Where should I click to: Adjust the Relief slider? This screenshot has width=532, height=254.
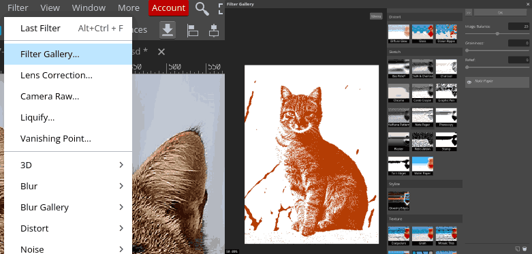tap(497, 67)
